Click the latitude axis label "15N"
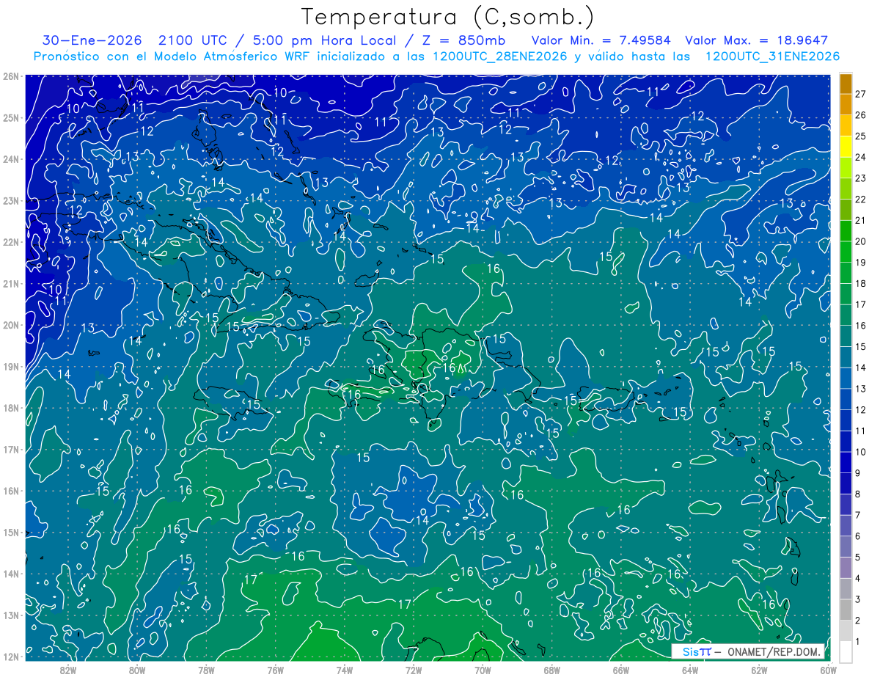880x680 pixels. click(11, 533)
